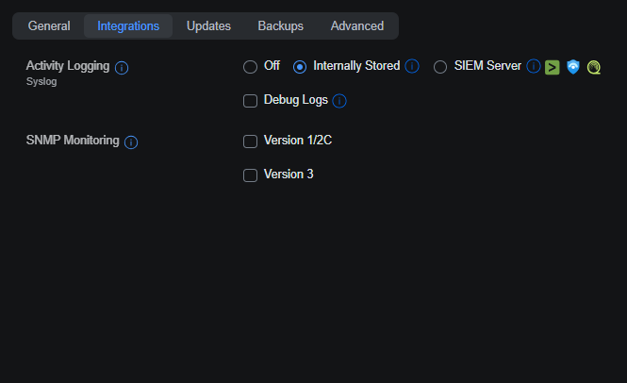
Task: Enable SNMP Version 3 checkbox
Action: 250,175
